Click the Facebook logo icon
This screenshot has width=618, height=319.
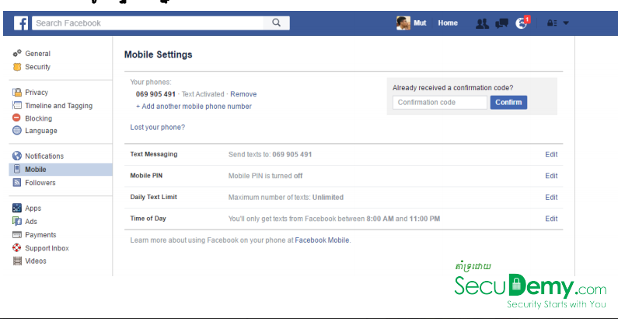21,23
